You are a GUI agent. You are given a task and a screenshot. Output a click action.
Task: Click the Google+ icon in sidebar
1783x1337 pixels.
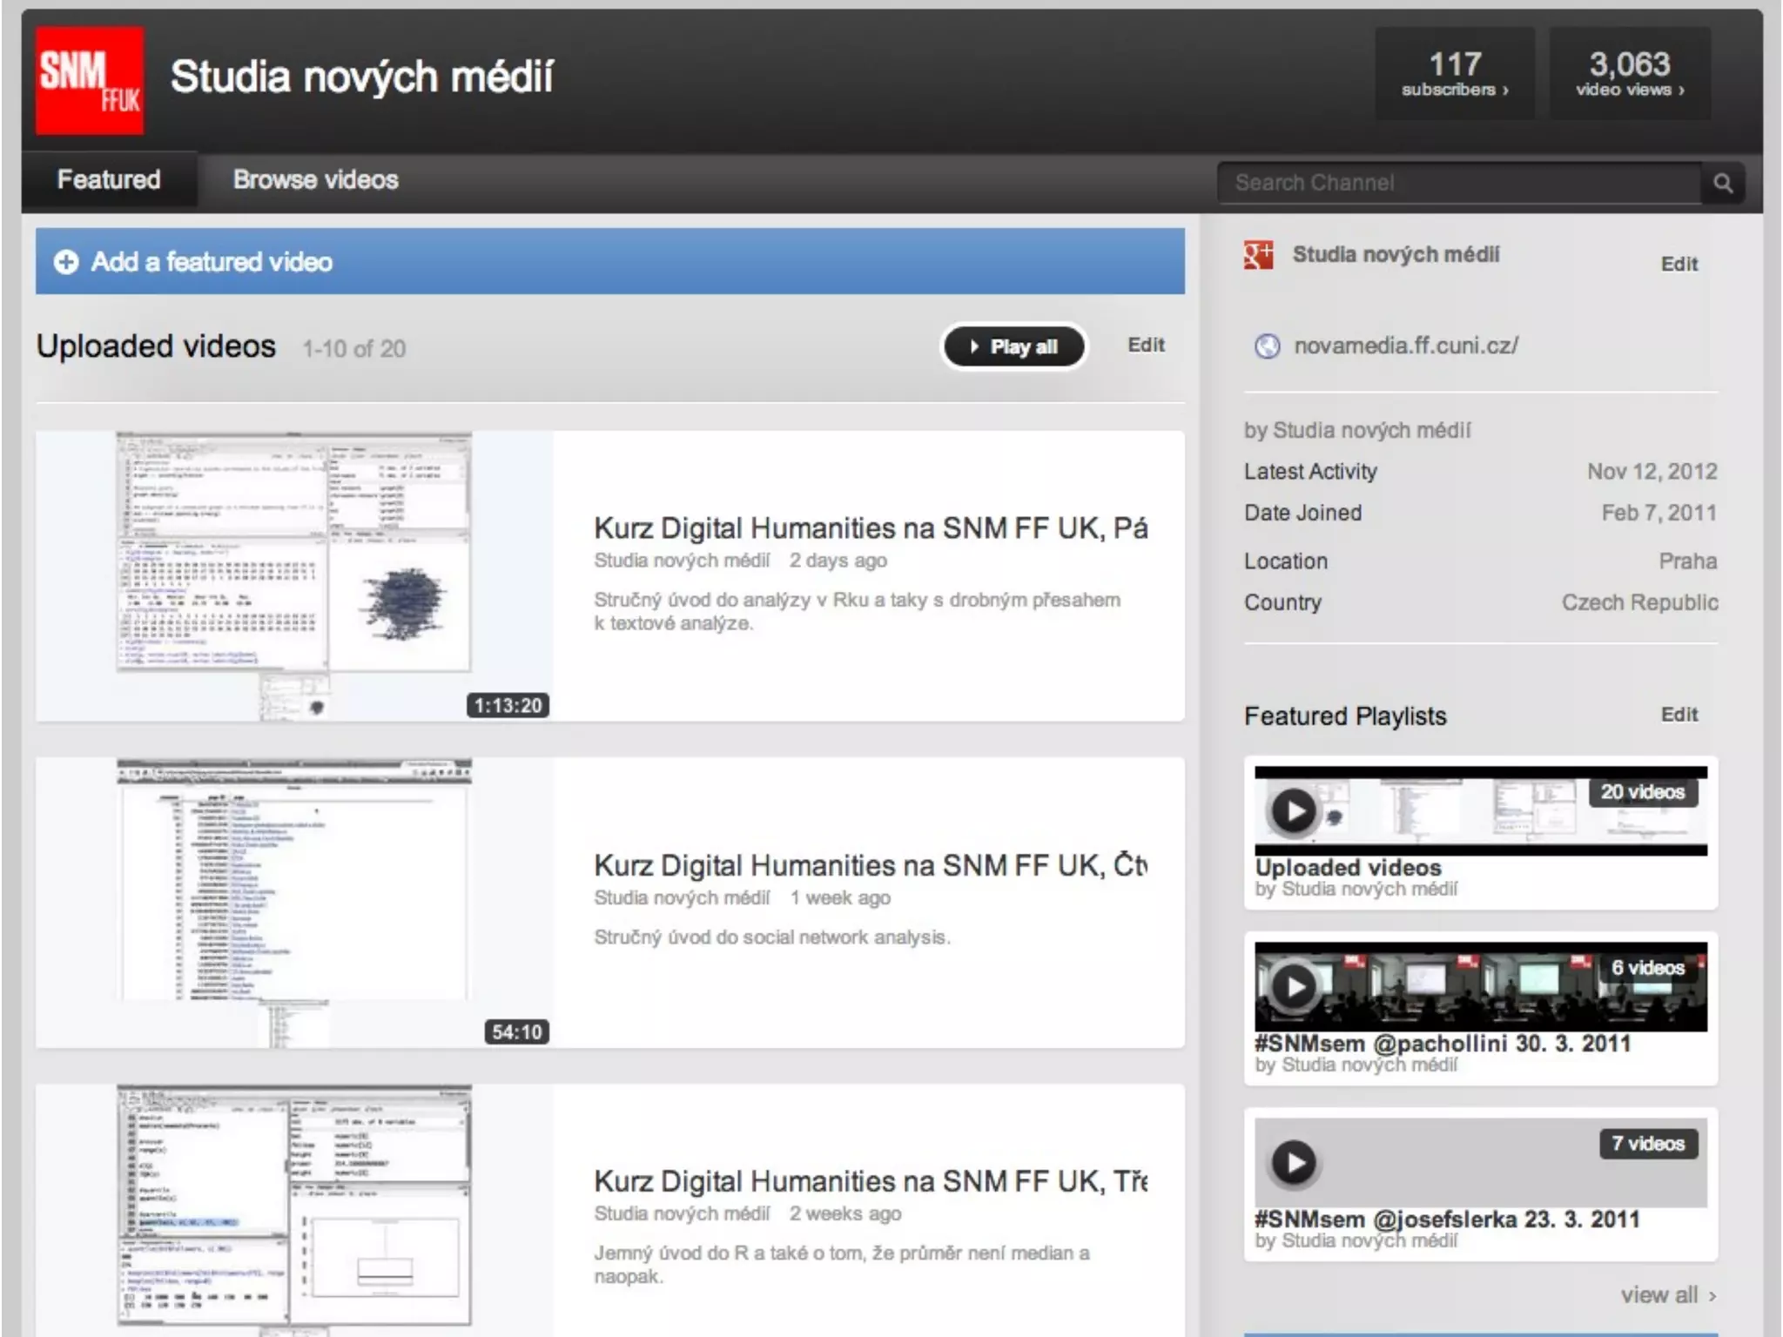1258,255
